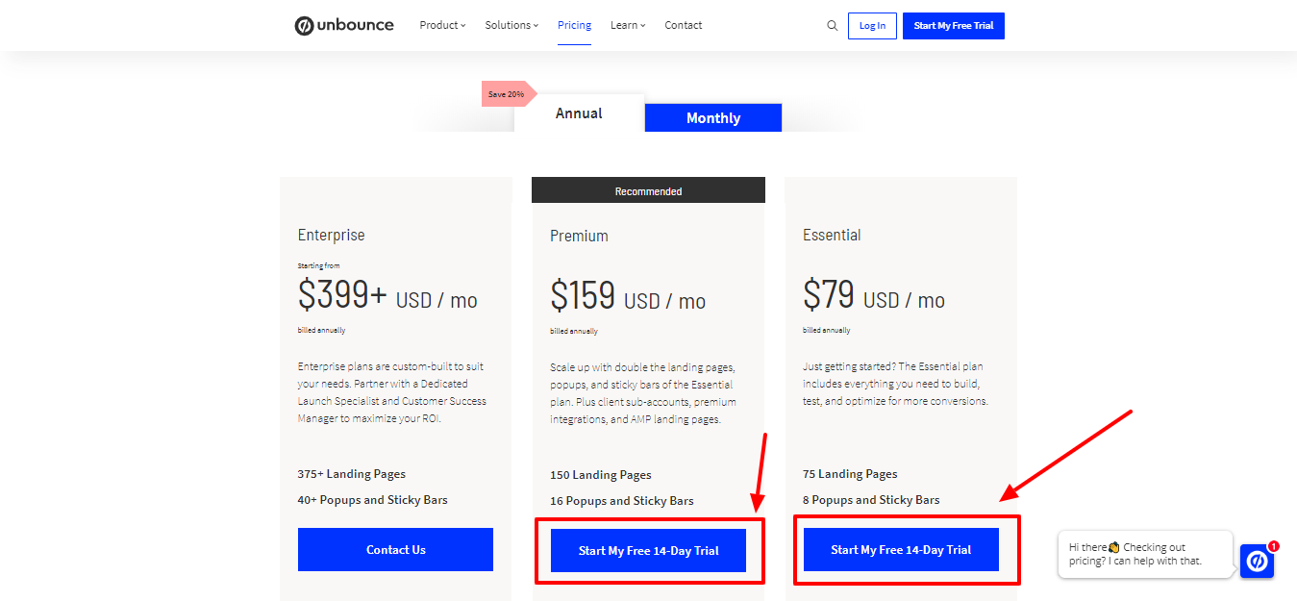
Task: Expand the Product dropdown menu
Action: click(442, 26)
